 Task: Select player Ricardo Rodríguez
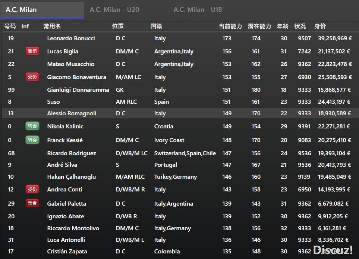(x=72, y=153)
